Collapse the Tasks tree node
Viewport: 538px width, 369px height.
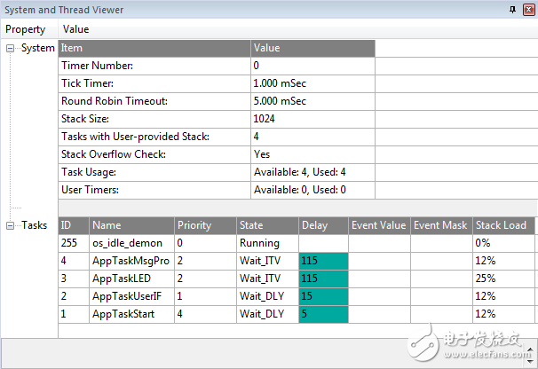coord(10,225)
